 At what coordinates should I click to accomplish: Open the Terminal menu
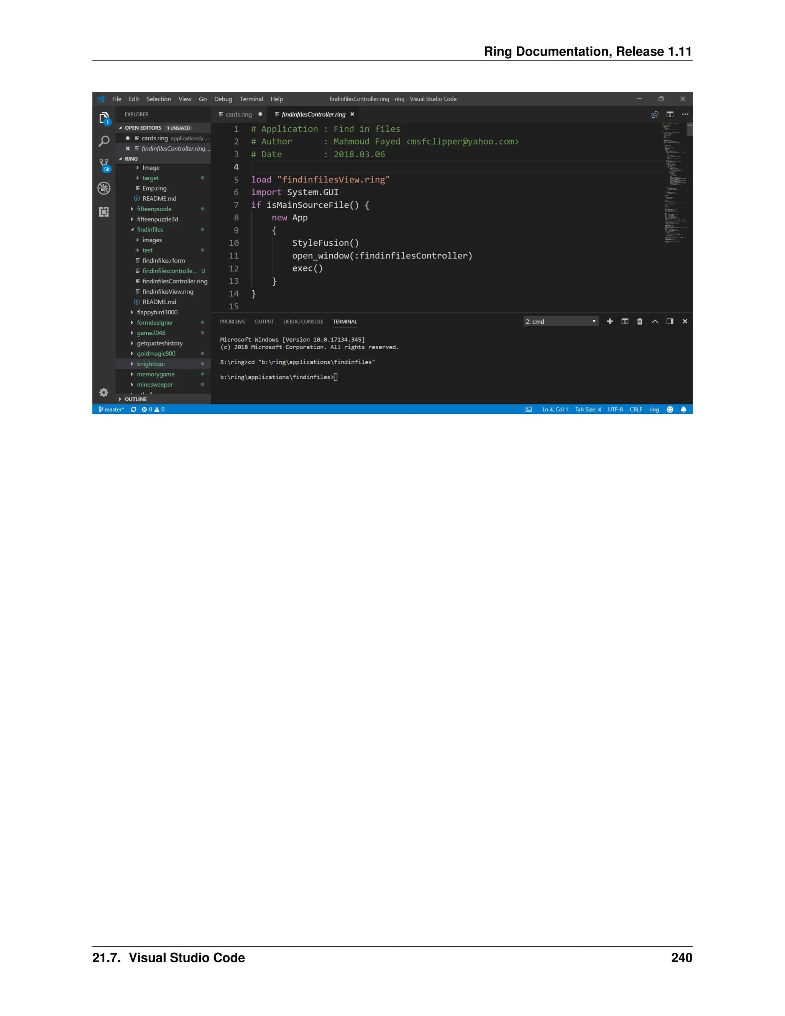point(251,99)
